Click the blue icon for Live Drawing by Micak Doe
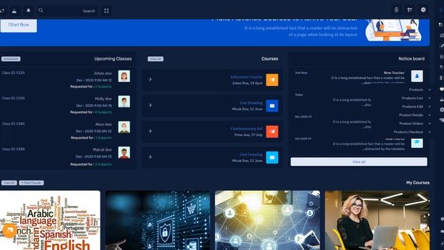This screenshot has height=250, width=444. 272,106
